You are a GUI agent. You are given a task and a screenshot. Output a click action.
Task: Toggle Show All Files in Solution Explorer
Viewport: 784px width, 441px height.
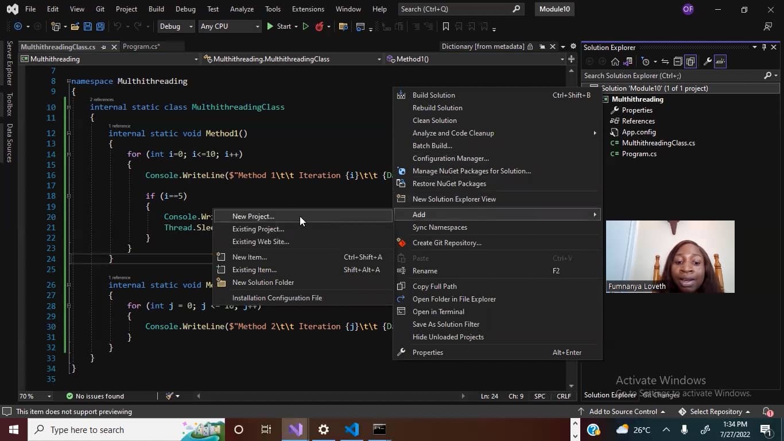click(x=690, y=61)
